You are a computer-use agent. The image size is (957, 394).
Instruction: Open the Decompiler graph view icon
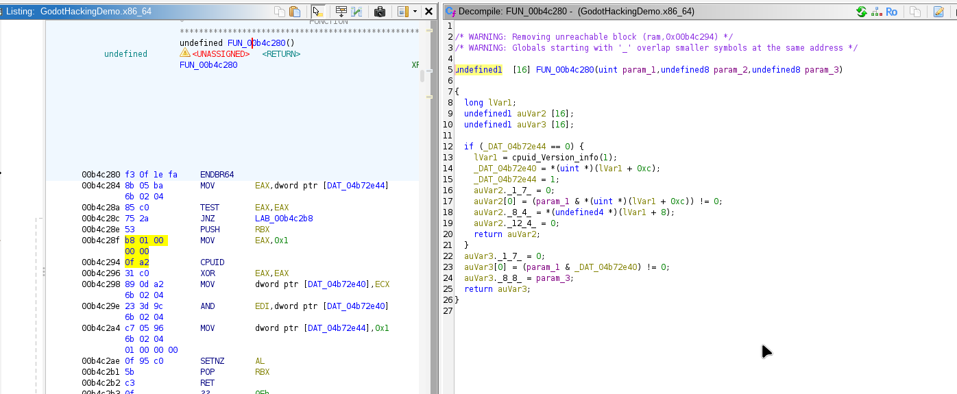(876, 12)
